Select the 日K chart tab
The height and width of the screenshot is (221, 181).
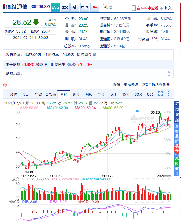63,94
